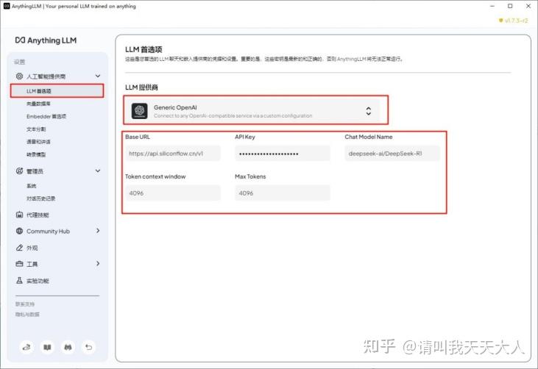Focus the Base URL input field

(x=173, y=154)
